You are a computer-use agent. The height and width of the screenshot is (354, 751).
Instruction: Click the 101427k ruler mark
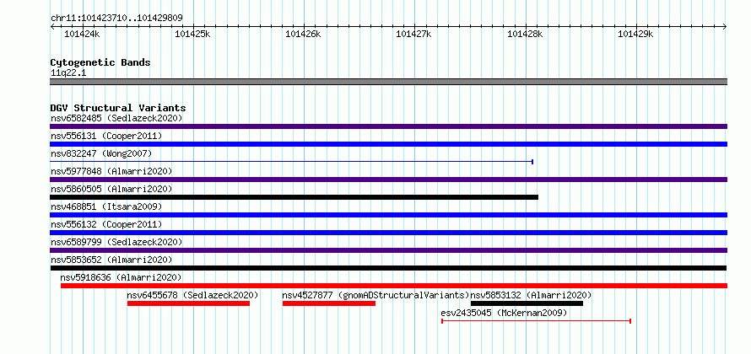click(413, 34)
